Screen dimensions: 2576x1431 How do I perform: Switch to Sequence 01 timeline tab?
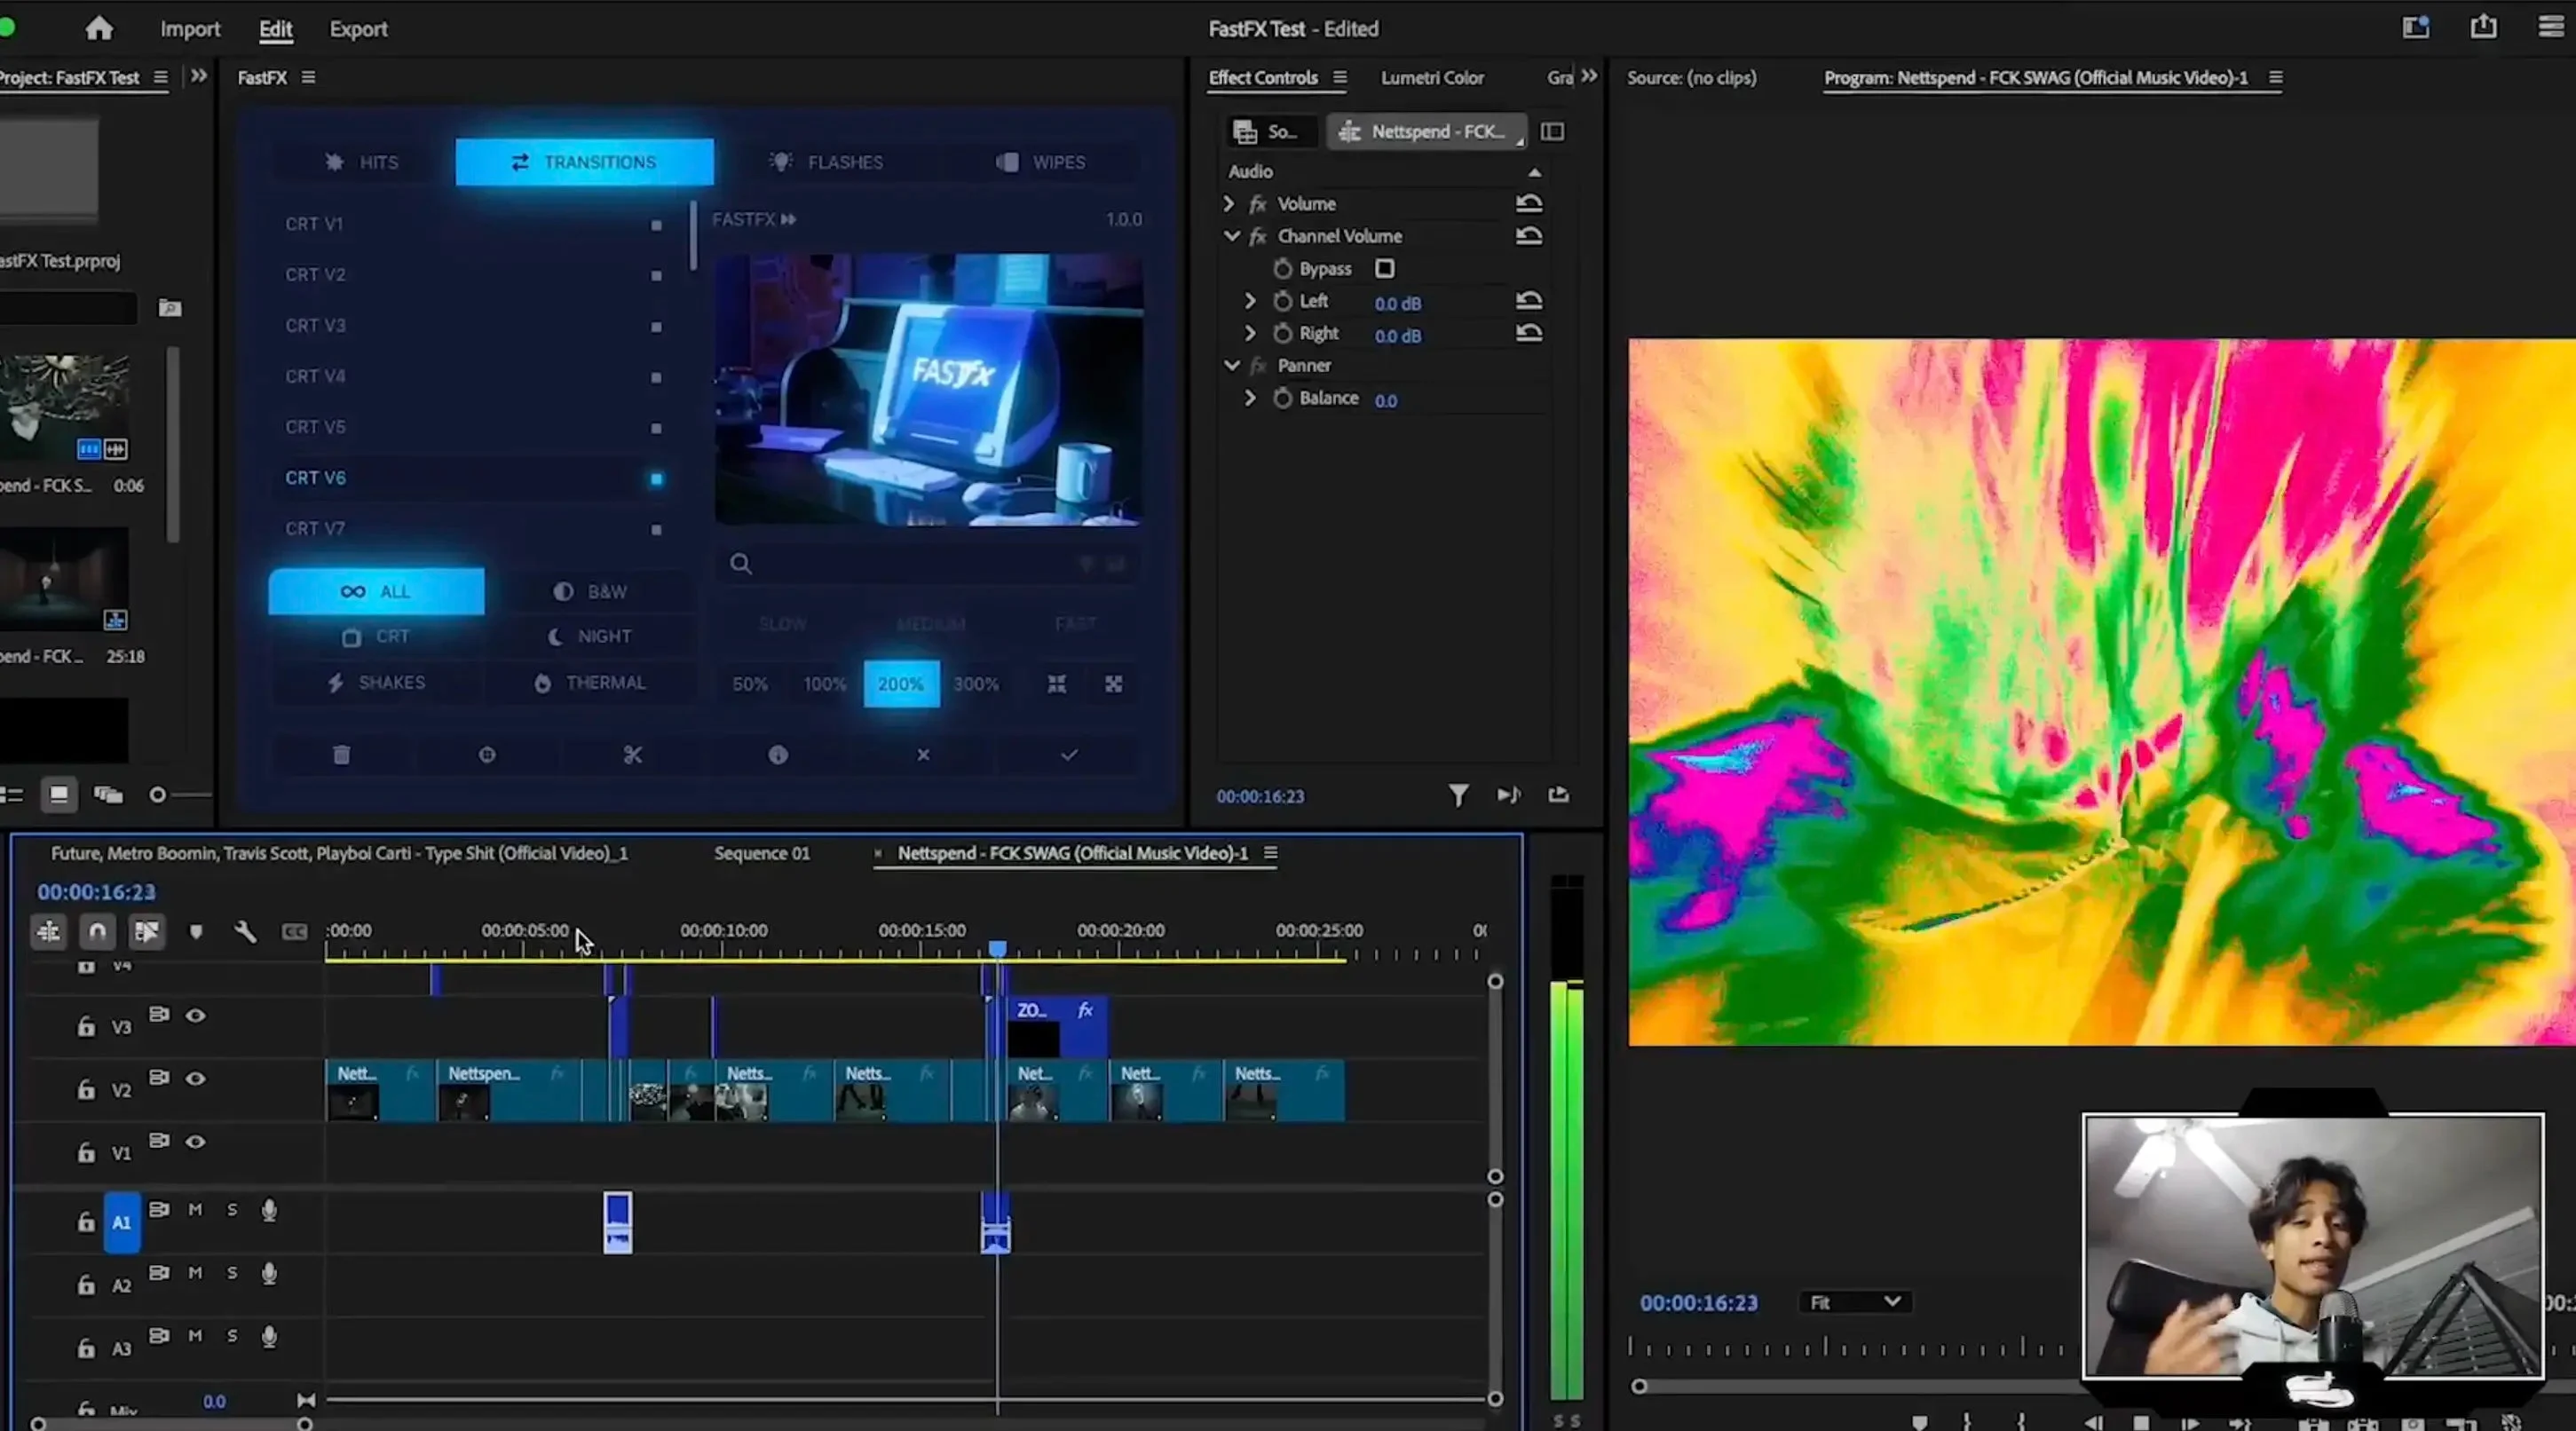click(762, 854)
